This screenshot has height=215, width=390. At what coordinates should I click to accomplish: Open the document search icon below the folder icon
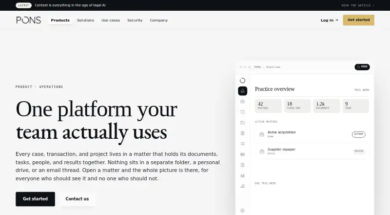click(242, 133)
